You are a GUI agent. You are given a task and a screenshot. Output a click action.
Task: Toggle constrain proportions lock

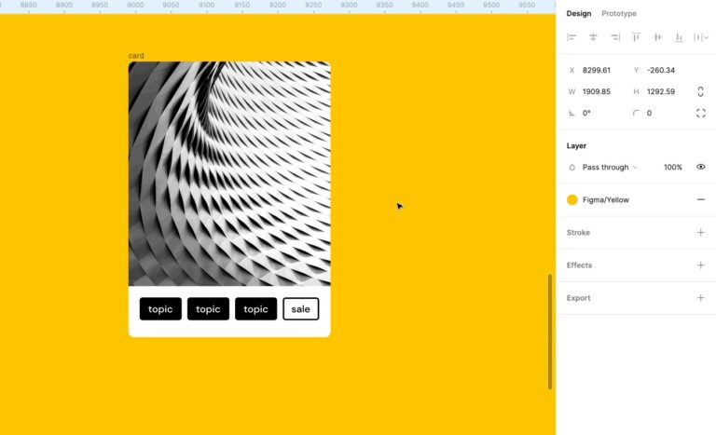coord(700,91)
